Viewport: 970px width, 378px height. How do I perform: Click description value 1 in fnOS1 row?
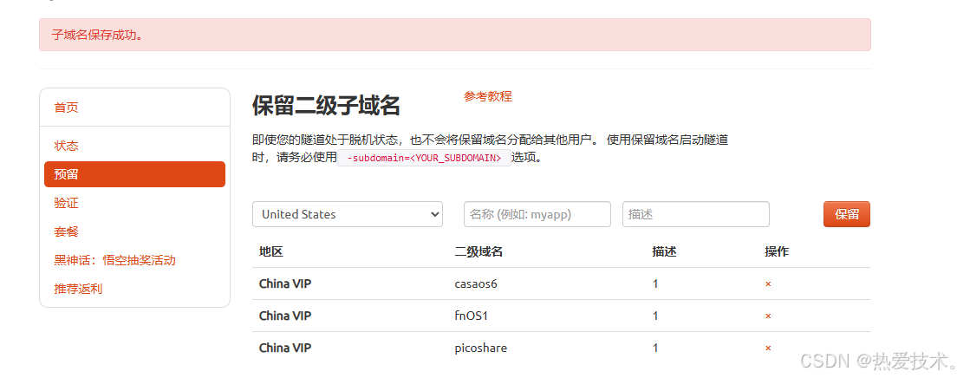pos(655,316)
